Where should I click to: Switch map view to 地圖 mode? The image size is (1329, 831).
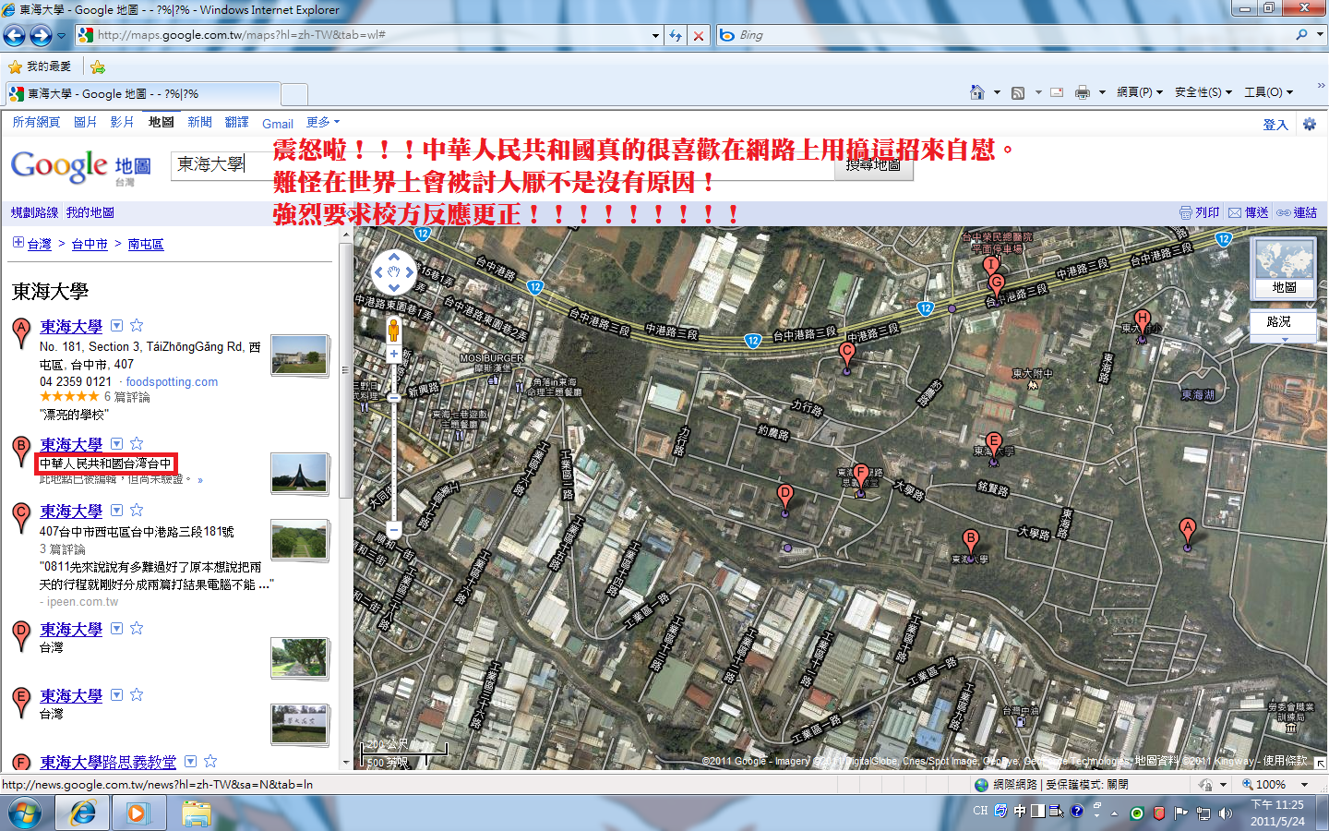[x=1284, y=269]
